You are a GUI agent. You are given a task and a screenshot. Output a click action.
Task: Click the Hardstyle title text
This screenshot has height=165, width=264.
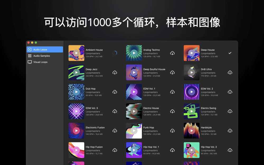click(x=206, y=128)
